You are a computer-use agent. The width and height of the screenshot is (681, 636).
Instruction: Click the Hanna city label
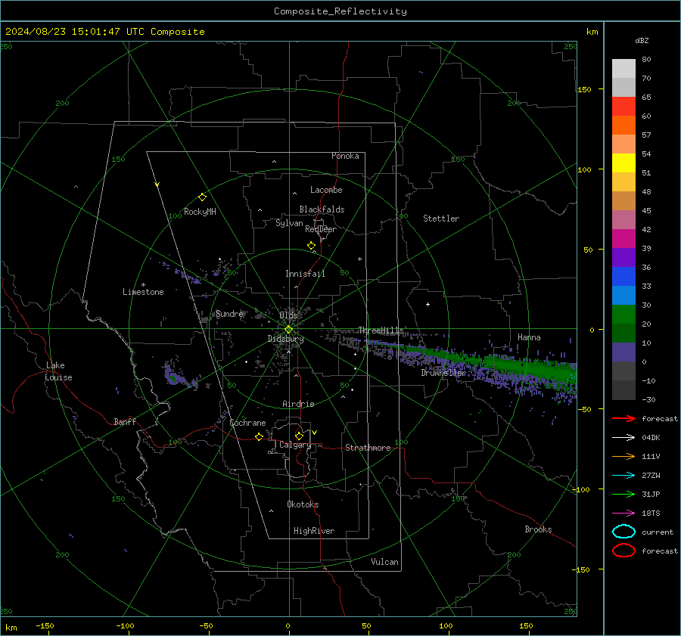[529, 337]
